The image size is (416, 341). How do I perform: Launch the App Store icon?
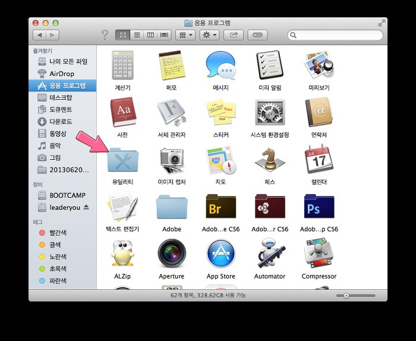[x=220, y=253]
